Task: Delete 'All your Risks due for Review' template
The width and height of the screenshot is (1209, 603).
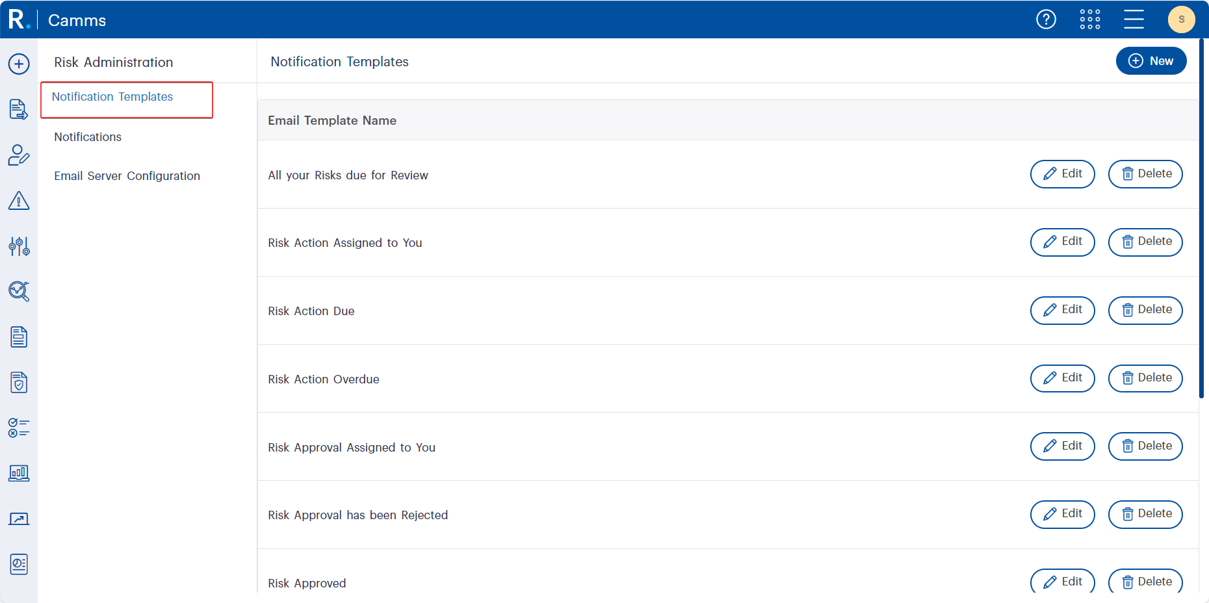Action: click(x=1145, y=174)
